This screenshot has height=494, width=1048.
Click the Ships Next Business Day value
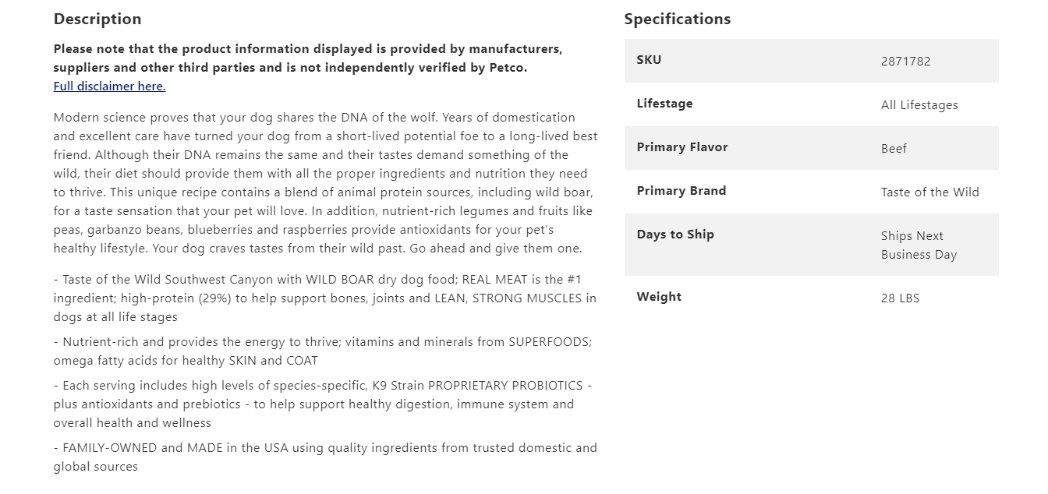coord(918,245)
